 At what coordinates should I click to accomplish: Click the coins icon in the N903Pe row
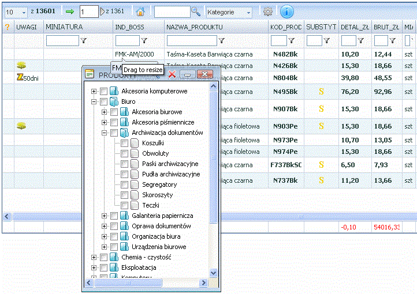click(x=21, y=126)
